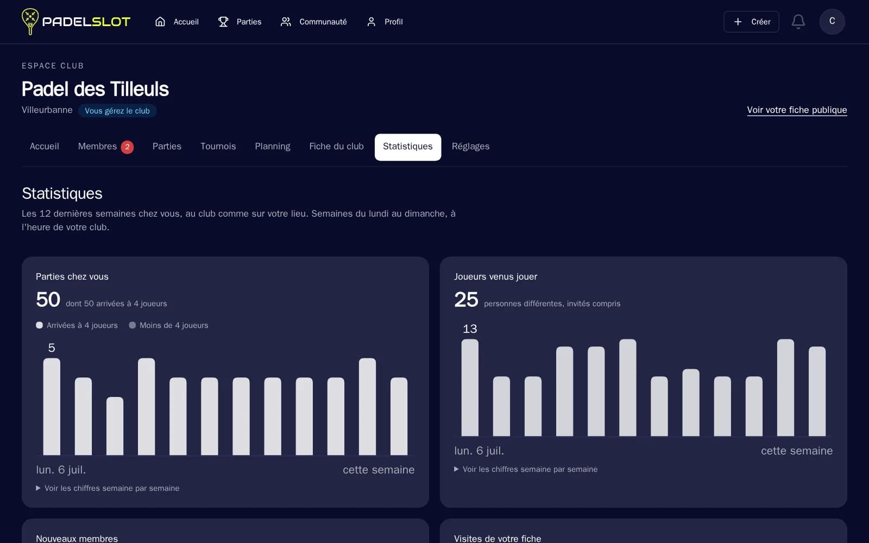The image size is (869, 543).
Task: Expand weekly figures under Parties chez vous
Action: coord(108,488)
